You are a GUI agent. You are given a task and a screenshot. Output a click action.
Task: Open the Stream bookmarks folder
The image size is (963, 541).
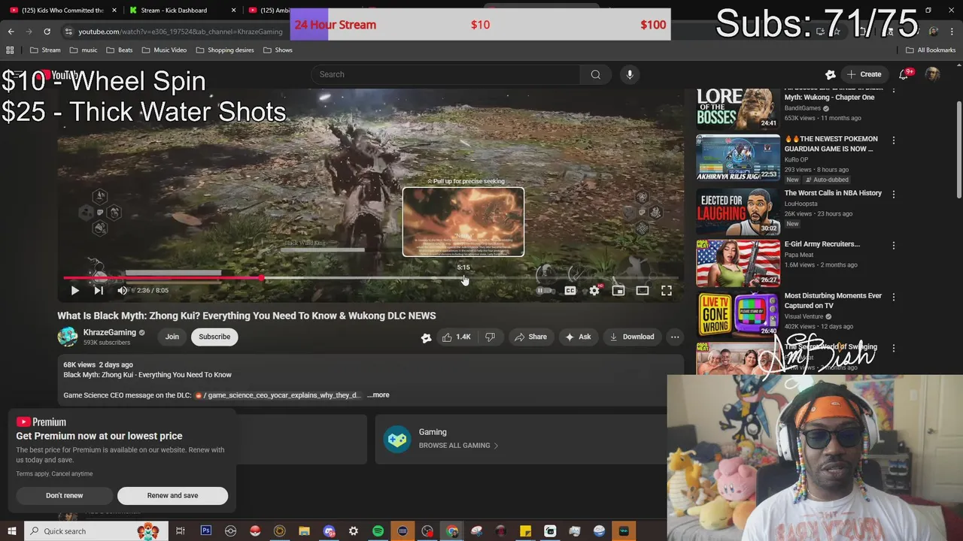pyautogui.click(x=45, y=50)
